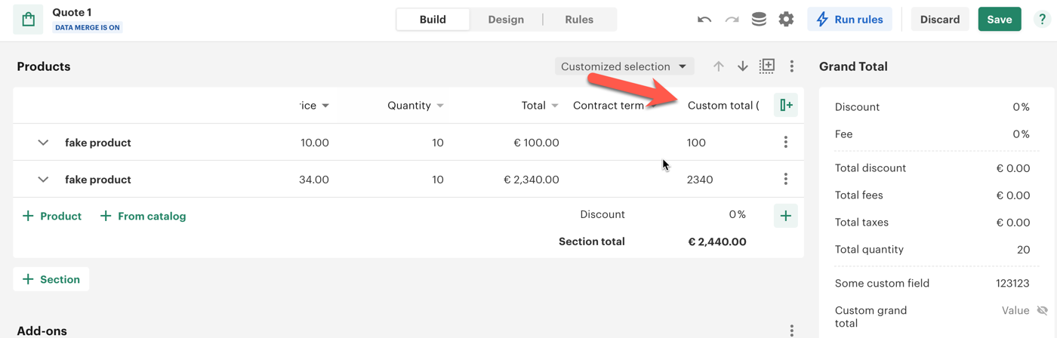The width and height of the screenshot is (1057, 338).
Task: Click the undo arrow icon
Action: (704, 20)
